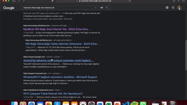Screen dimensions: 187x105
Task: Open Safari's Share button
Action: [174, 1]
